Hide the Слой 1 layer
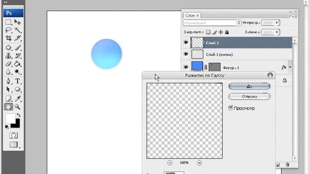The image size is (310, 174). click(186, 43)
